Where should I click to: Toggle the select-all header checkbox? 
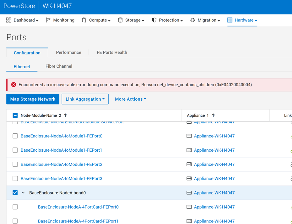(15, 115)
